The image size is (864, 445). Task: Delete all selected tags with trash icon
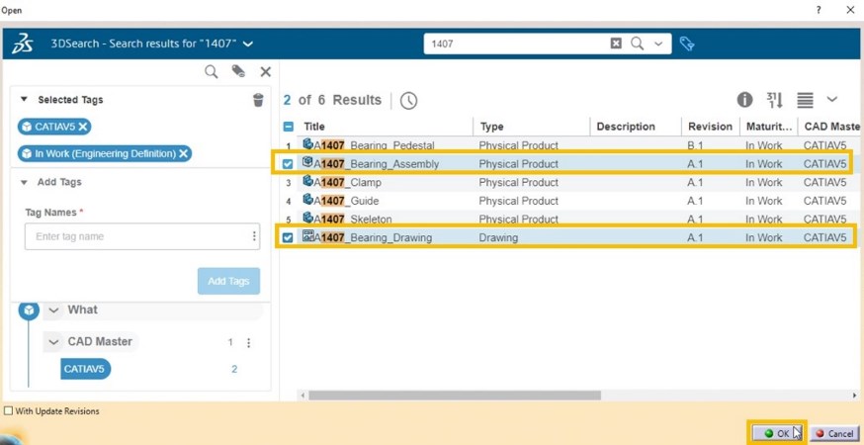pyautogui.click(x=258, y=100)
